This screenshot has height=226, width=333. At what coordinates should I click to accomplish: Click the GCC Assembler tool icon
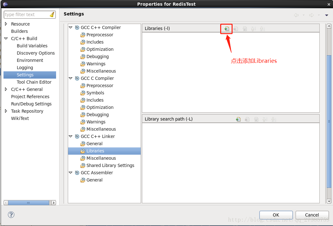click(77, 173)
